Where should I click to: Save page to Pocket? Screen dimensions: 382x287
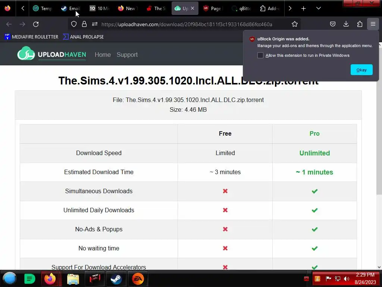(332, 24)
